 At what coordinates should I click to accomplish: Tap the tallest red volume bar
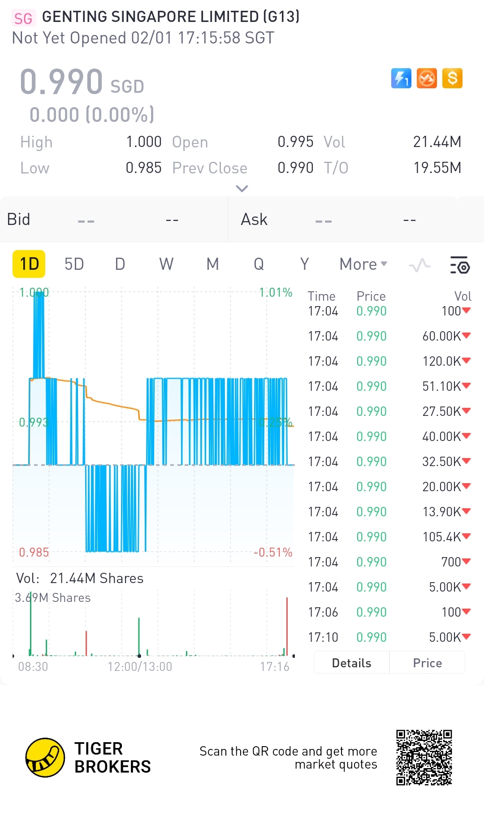click(x=287, y=627)
